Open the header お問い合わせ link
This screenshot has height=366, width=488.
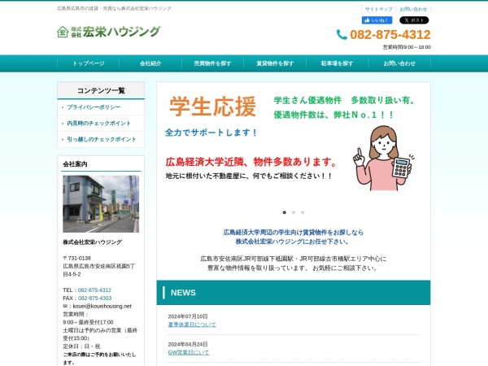413,9
